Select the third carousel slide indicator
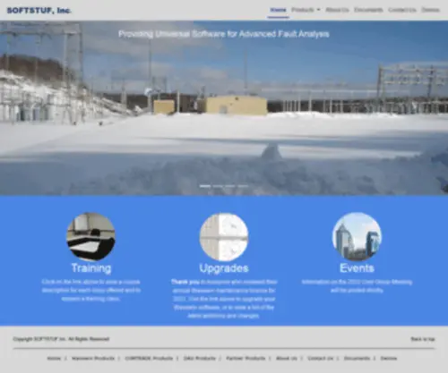 click(x=230, y=186)
